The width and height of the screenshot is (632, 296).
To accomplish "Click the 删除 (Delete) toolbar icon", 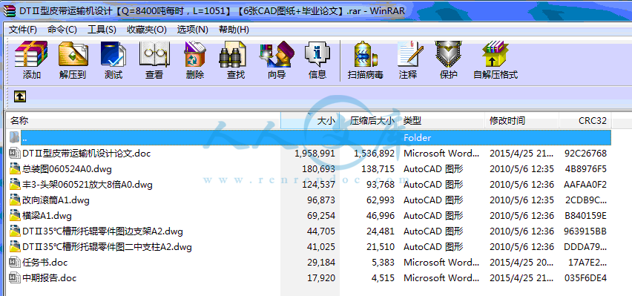I will point(195,54).
